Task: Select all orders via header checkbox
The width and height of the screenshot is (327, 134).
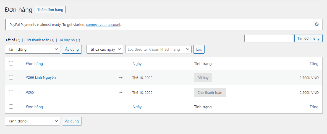Action: [x=11, y=64]
